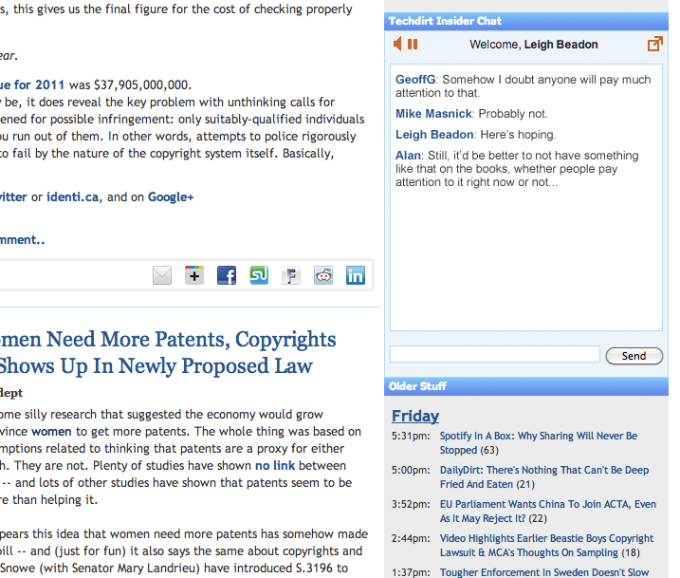Share article on Facebook
This screenshot has width=680, height=578.
coord(227,275)
